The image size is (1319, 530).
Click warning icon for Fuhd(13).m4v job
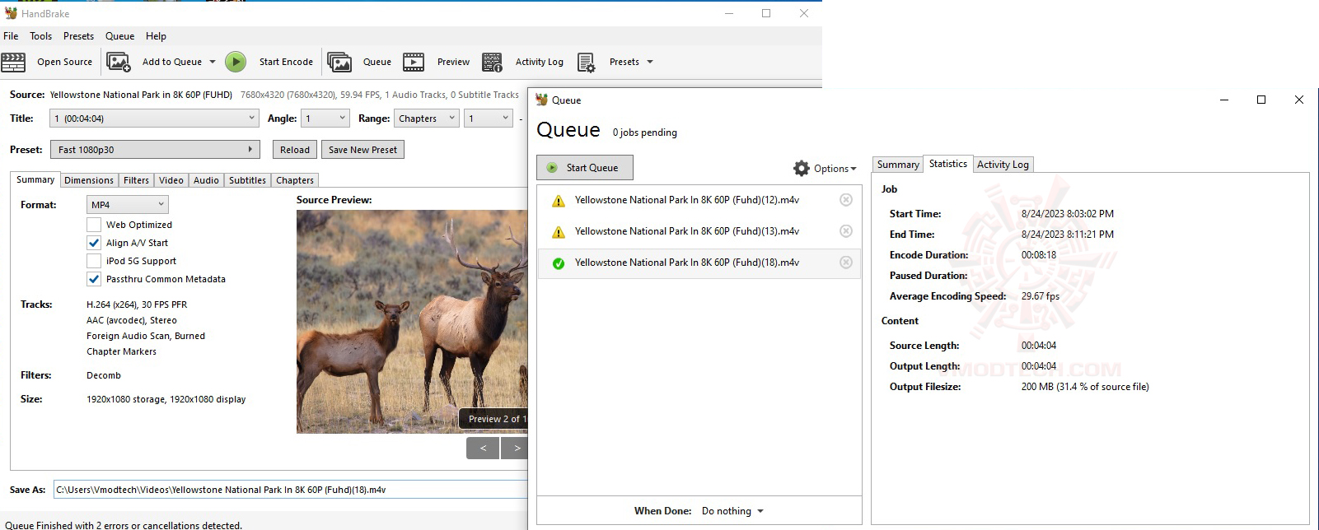click(559, 231)
